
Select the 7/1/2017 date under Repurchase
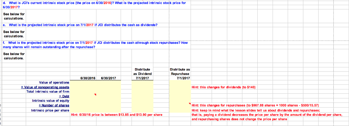[x=183, y=78]
